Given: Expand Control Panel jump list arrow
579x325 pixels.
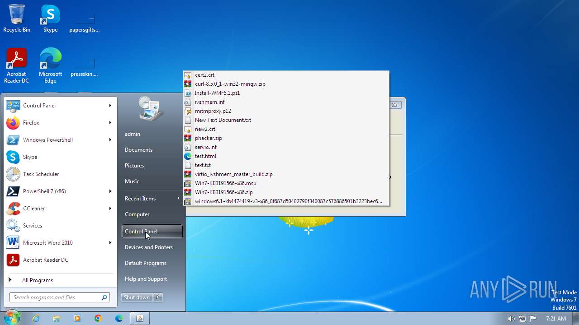Looking at the screenshot, I should pos(110,106).
